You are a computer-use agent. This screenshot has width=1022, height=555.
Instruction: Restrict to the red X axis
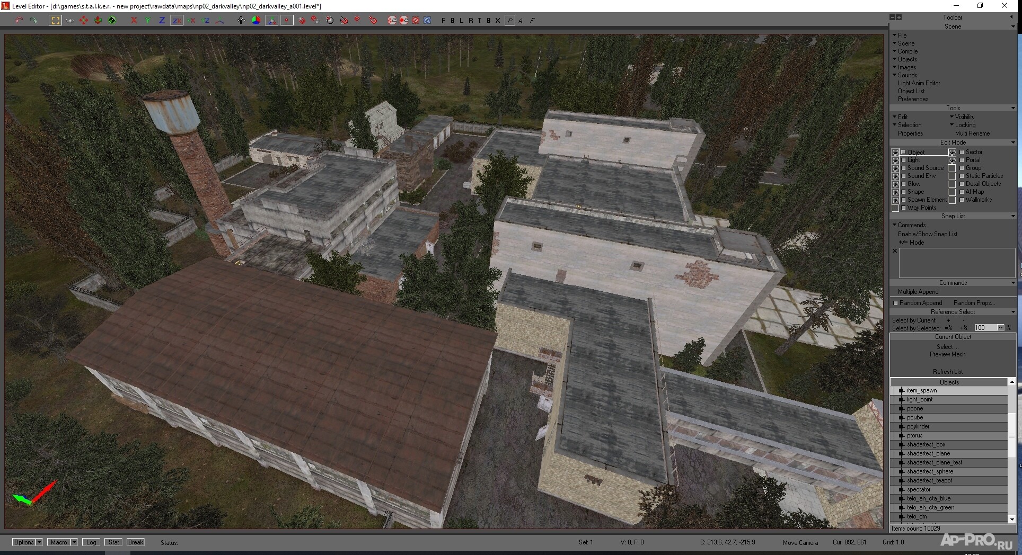134,20
